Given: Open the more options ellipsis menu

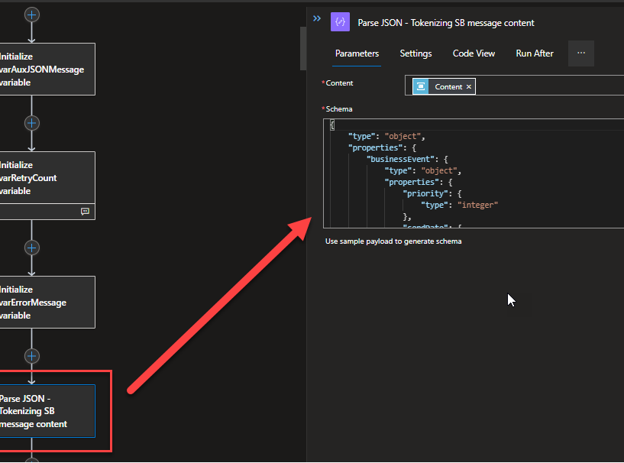Looking at the screenshot, I should coord(581,53).
